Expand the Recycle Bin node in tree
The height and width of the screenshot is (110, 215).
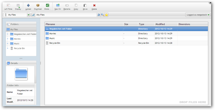tap(8, 48)
